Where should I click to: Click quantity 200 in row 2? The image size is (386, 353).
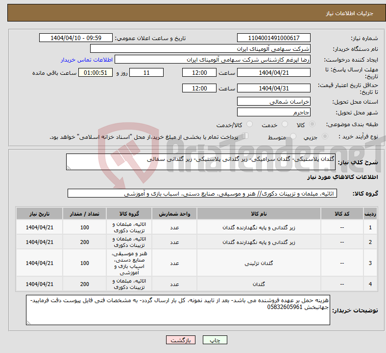click(84, 242)
